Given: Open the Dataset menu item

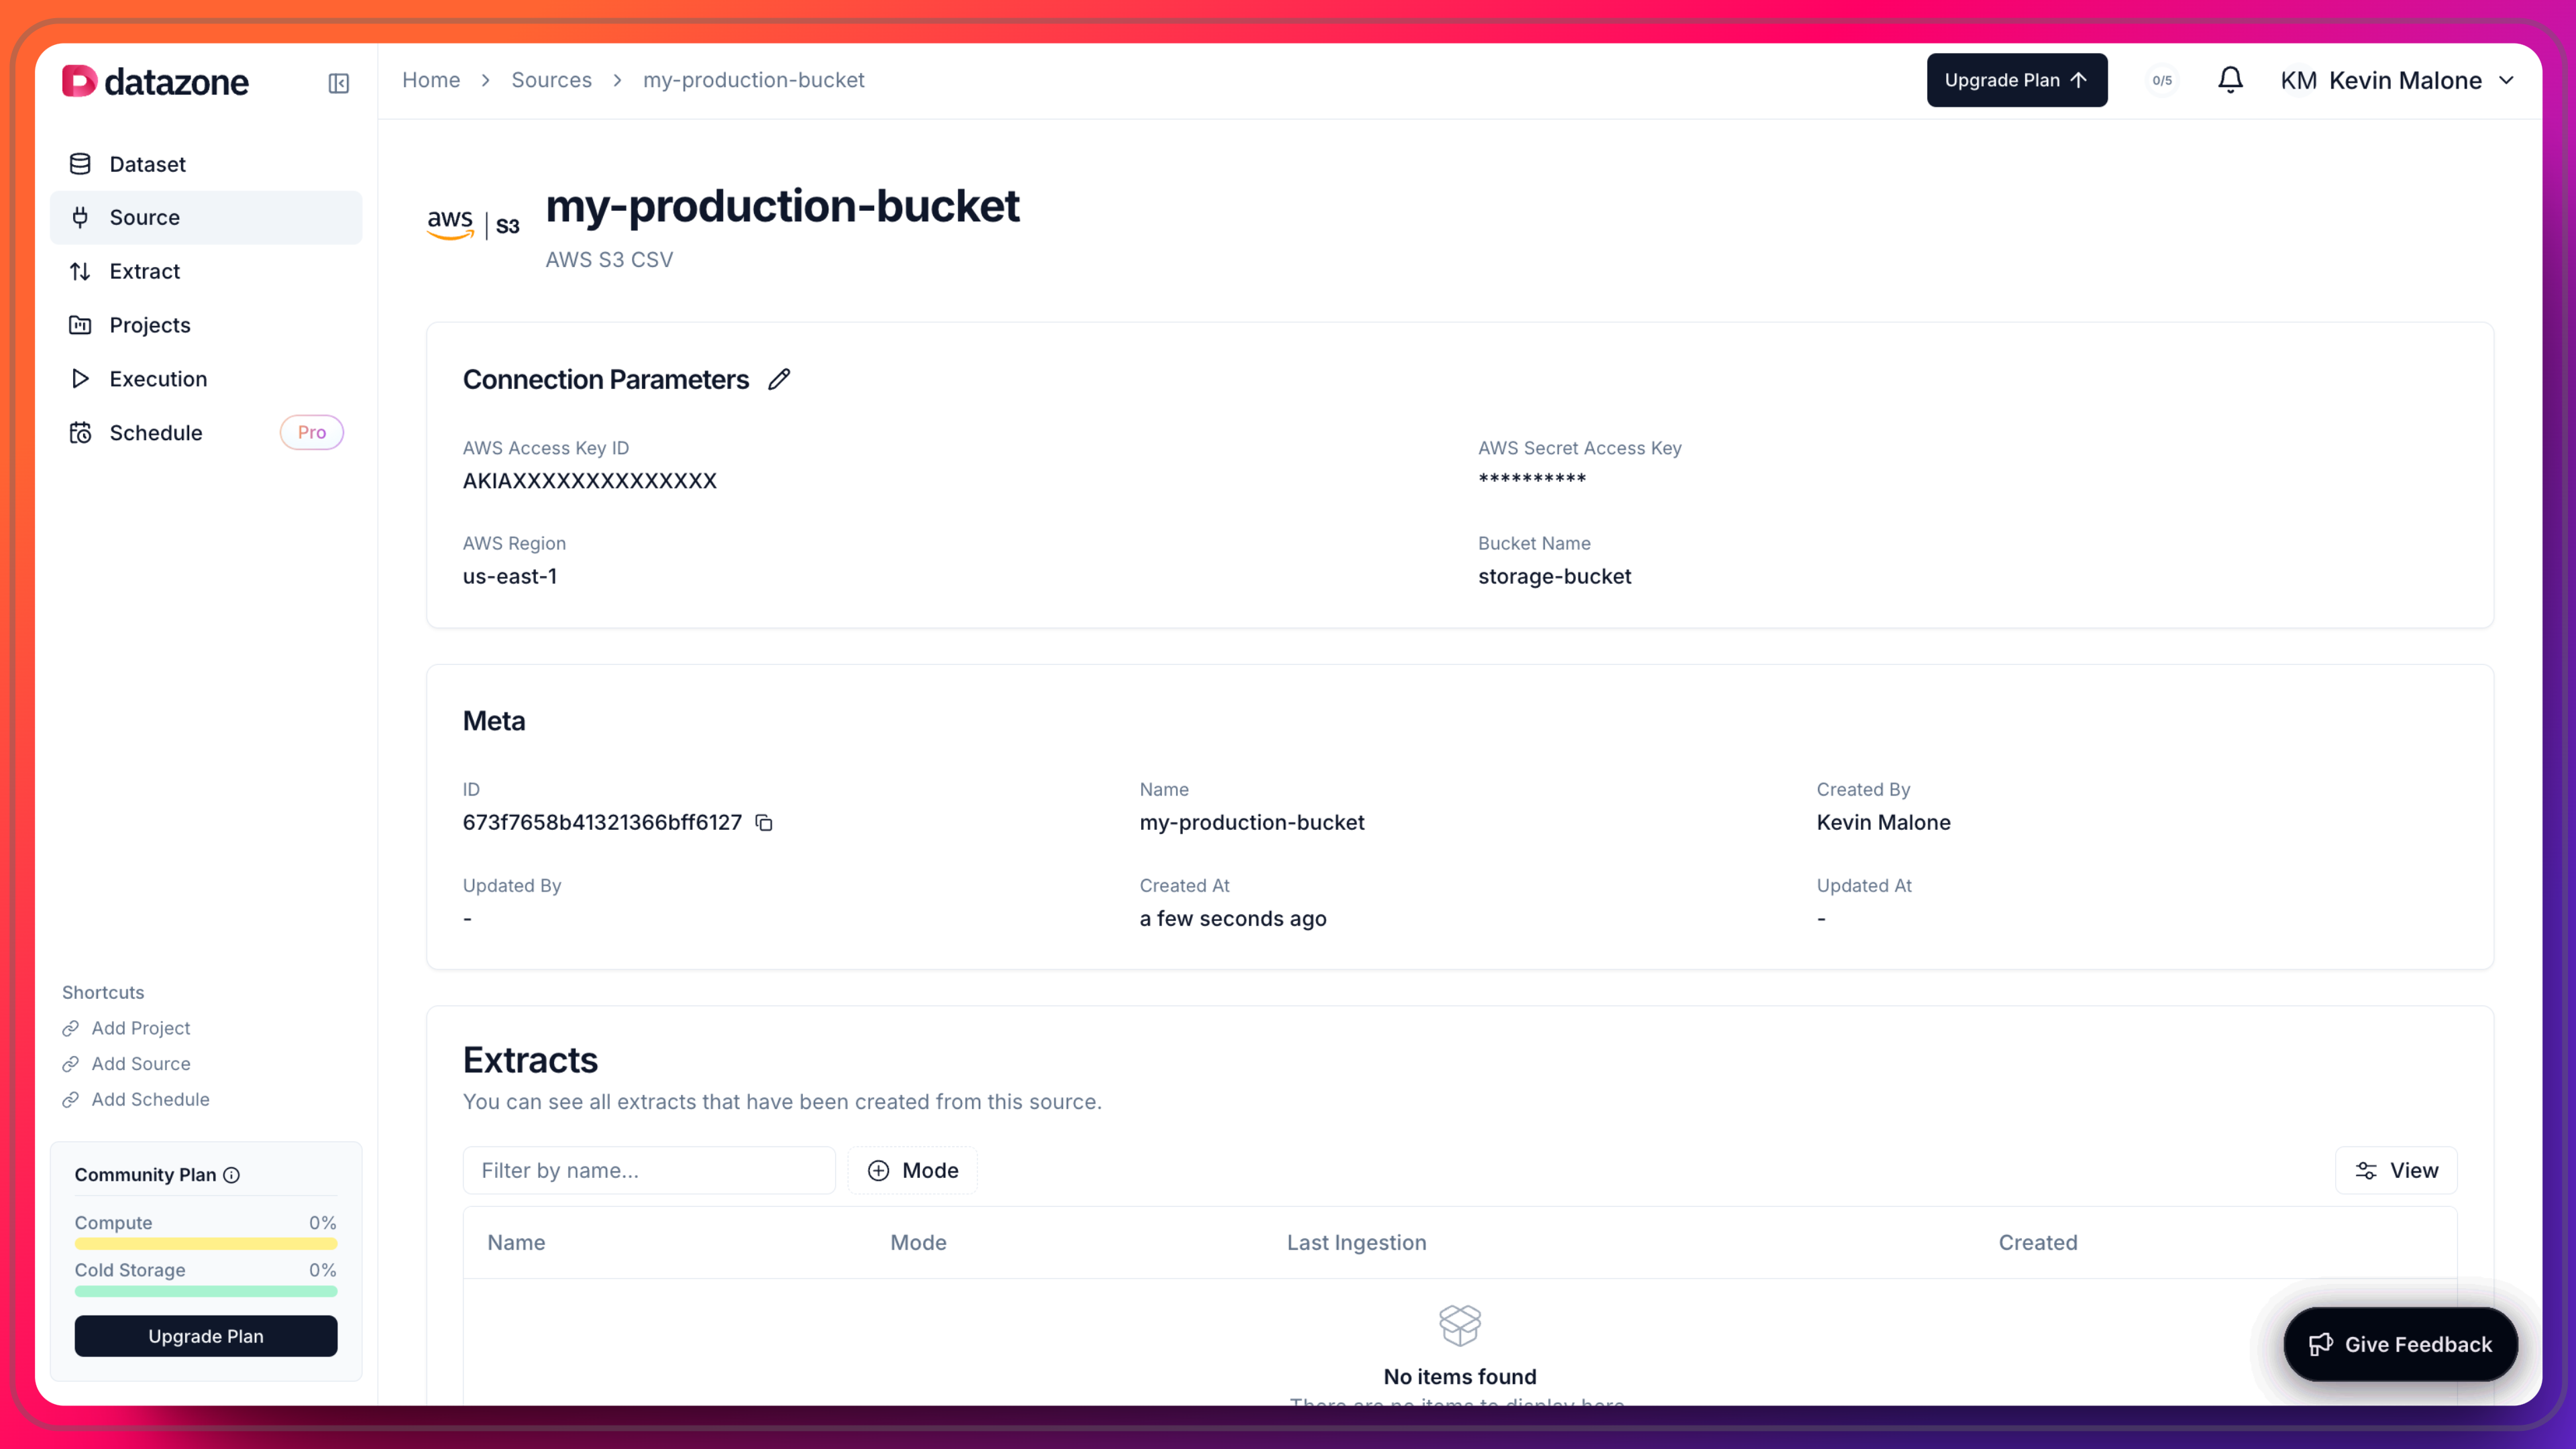Looking at the screenshot, I should click(x=206, y=164).
